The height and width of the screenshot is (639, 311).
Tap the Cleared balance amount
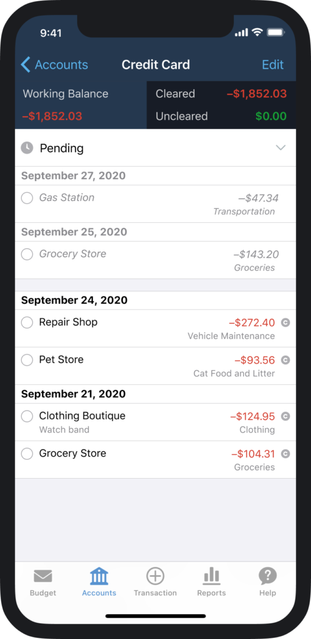click(x=256, y=94)
